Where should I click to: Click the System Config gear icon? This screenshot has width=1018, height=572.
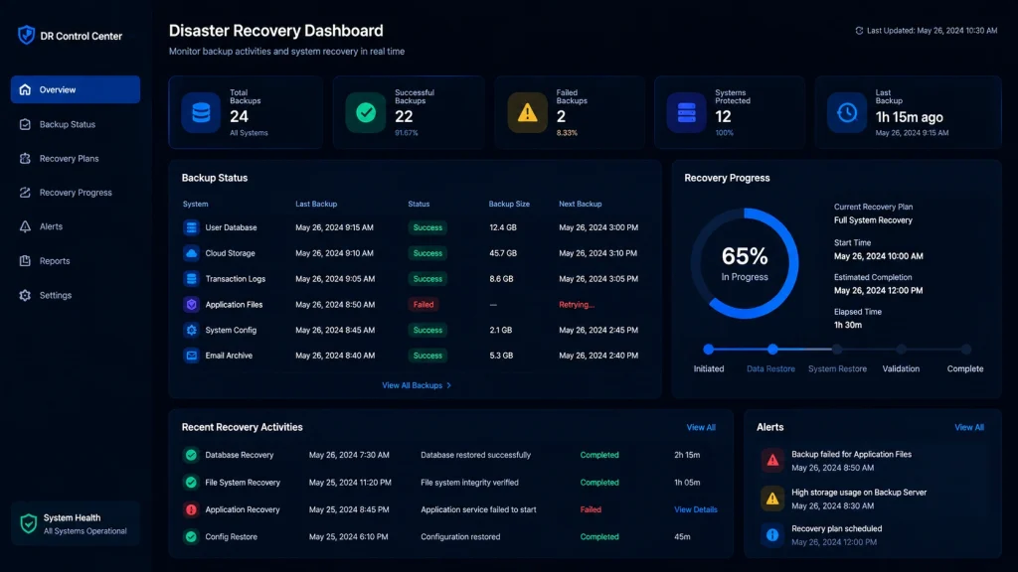[x=191, y=330]
